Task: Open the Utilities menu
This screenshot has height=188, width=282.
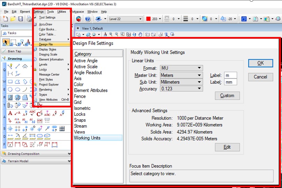Action: (x=61, y=12)
